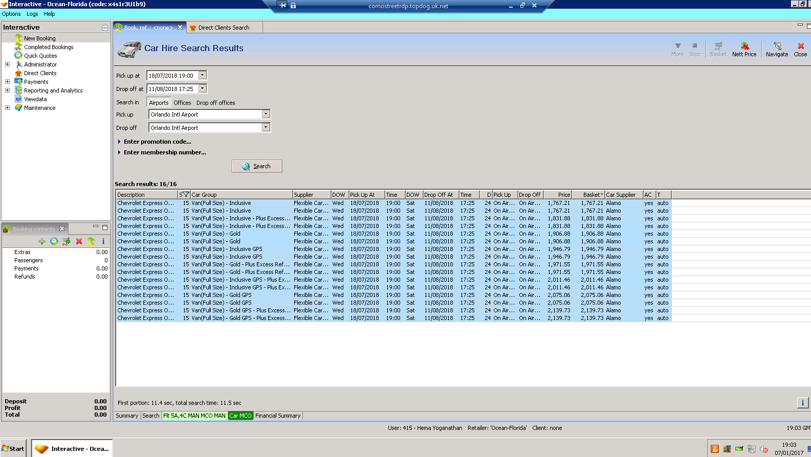Image resolution: width=811 pixels, height=457 pixels.
Task: Click the clock icon in Booking contents toolbar
Action: tap(54, 241)
